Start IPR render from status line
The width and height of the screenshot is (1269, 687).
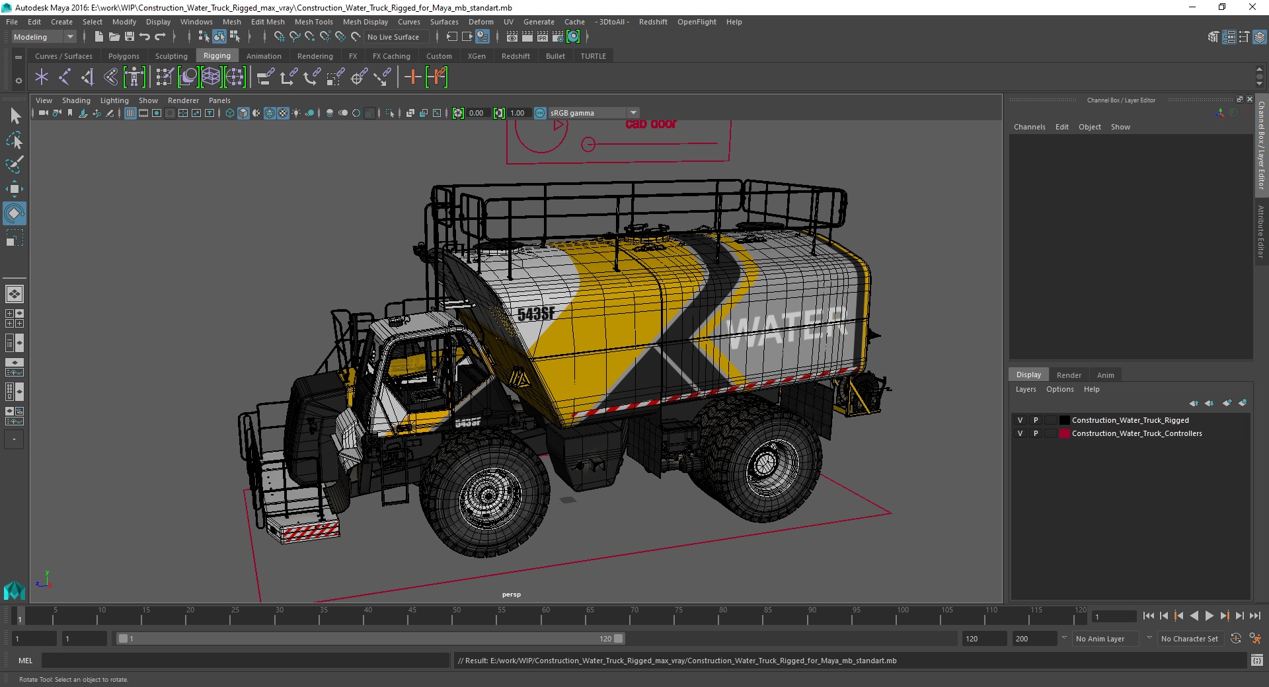[x=543, y=37]
